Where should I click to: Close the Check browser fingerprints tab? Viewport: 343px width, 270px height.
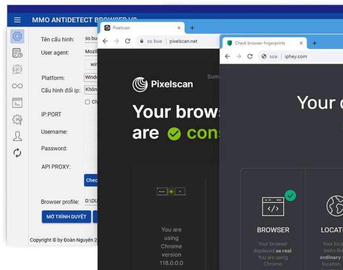click(301, 43)
